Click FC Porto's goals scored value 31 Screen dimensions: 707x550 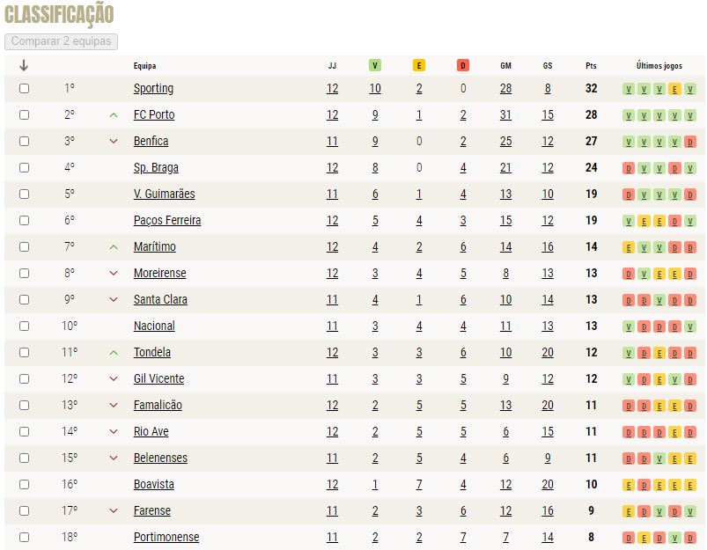coord(505,115)
